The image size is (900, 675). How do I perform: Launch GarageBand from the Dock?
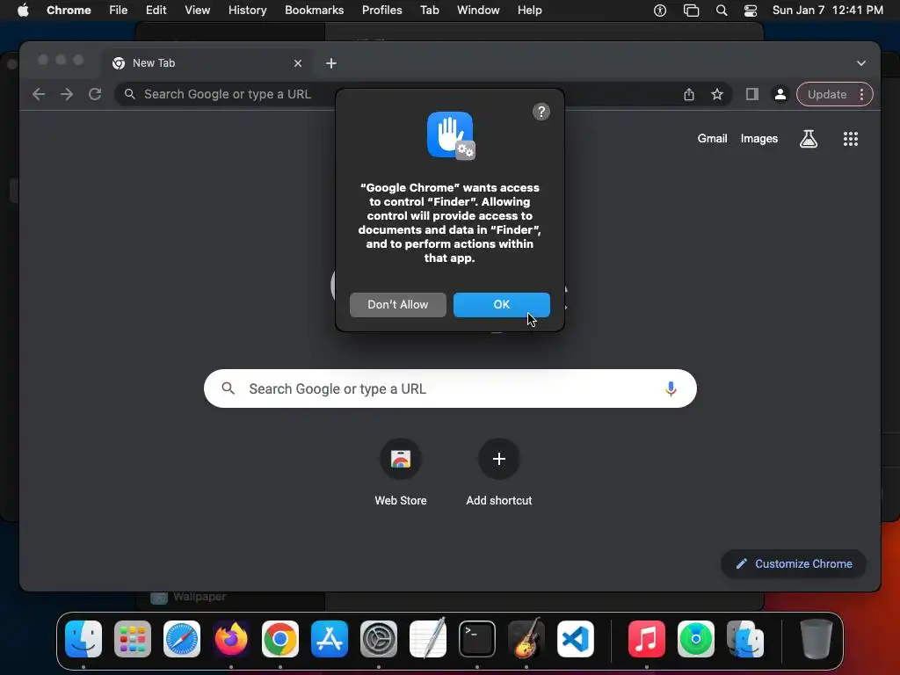(526, 639)
